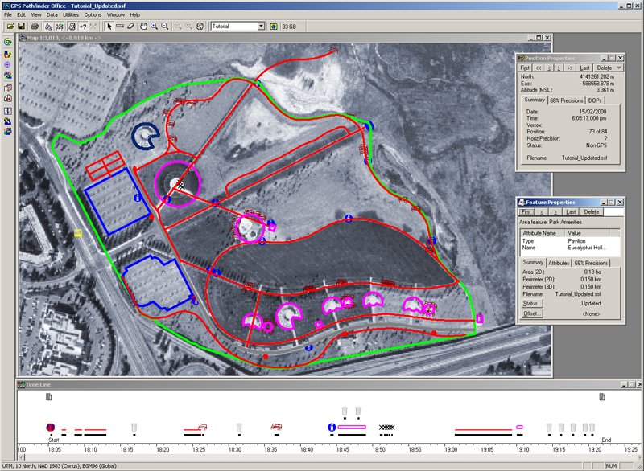Open the File menu
644x471 pixels.
8,14
